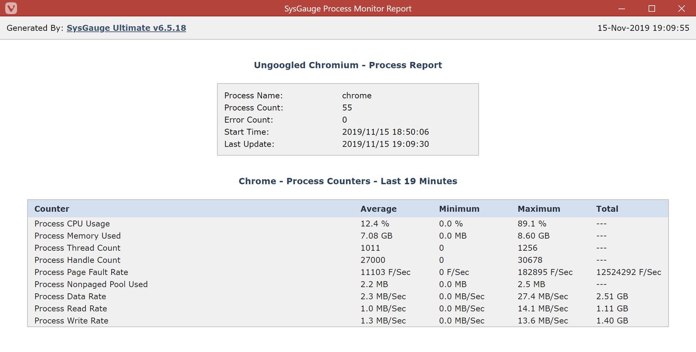Select the Process Page Fault Rate label
Screen dimensions: 696x352
pos(81,272)
